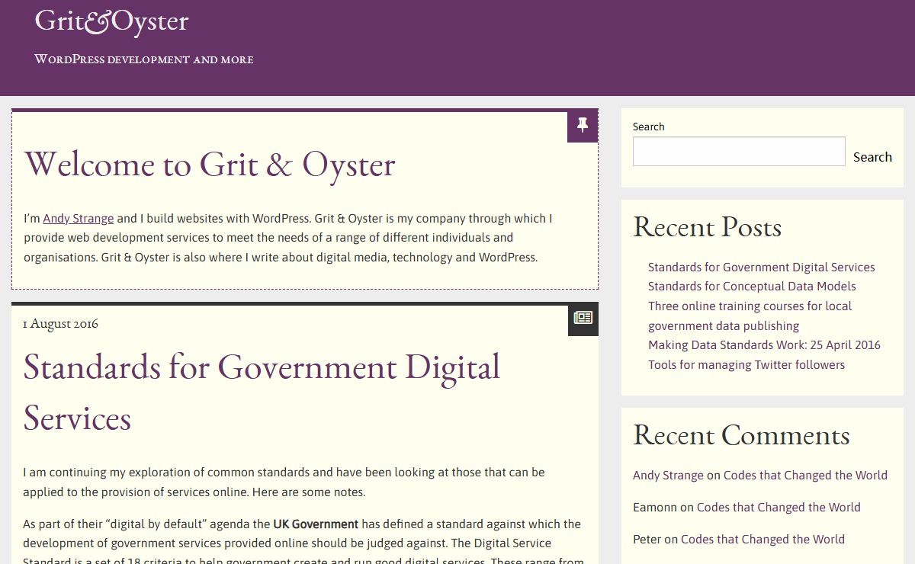
Task: Open Codes that Changed the World in Andy Strange's comment
Action: coord(805,476)
